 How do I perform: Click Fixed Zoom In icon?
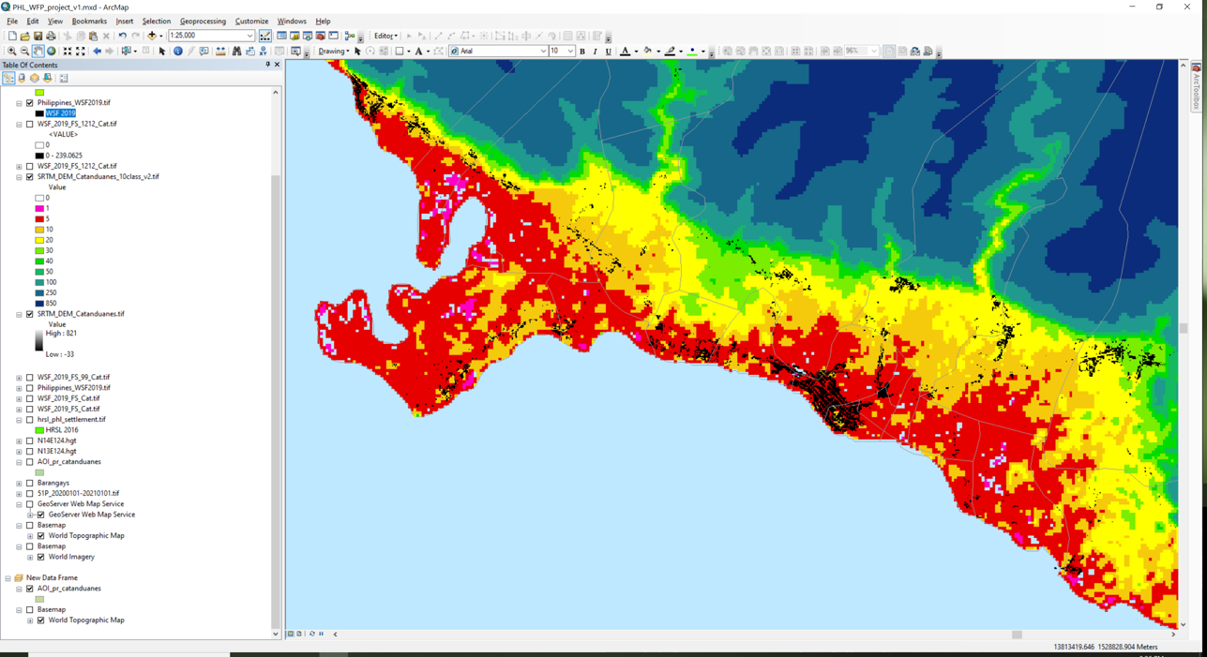click(x=68, y=52)
